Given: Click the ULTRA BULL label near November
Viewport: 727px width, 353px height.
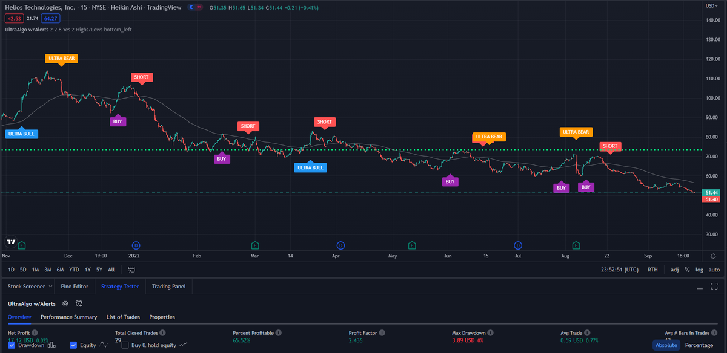Looking at the screenshot, I should pos(21,134).
